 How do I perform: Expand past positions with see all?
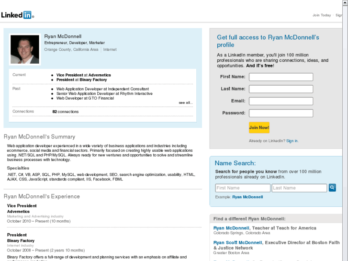tap(186, 102)
